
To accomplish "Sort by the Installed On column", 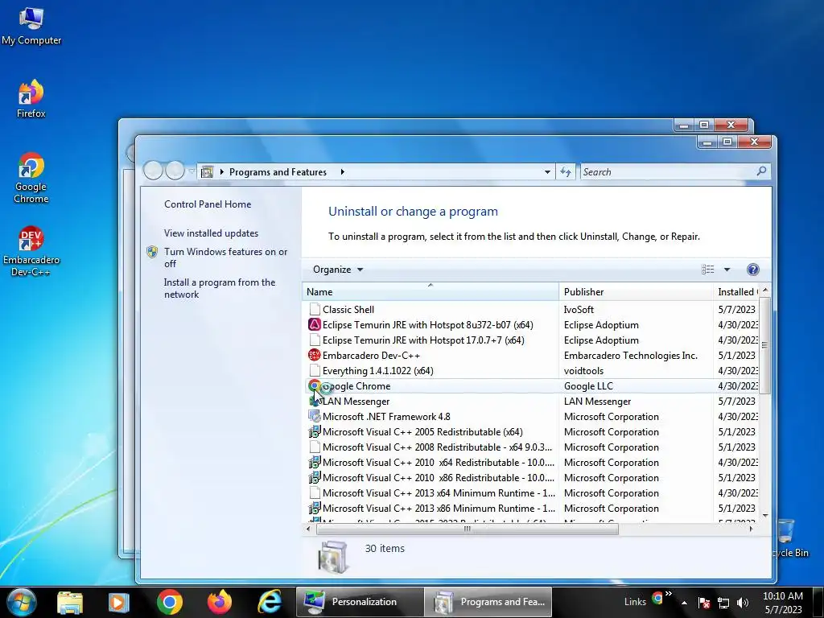I will [736, 291].
